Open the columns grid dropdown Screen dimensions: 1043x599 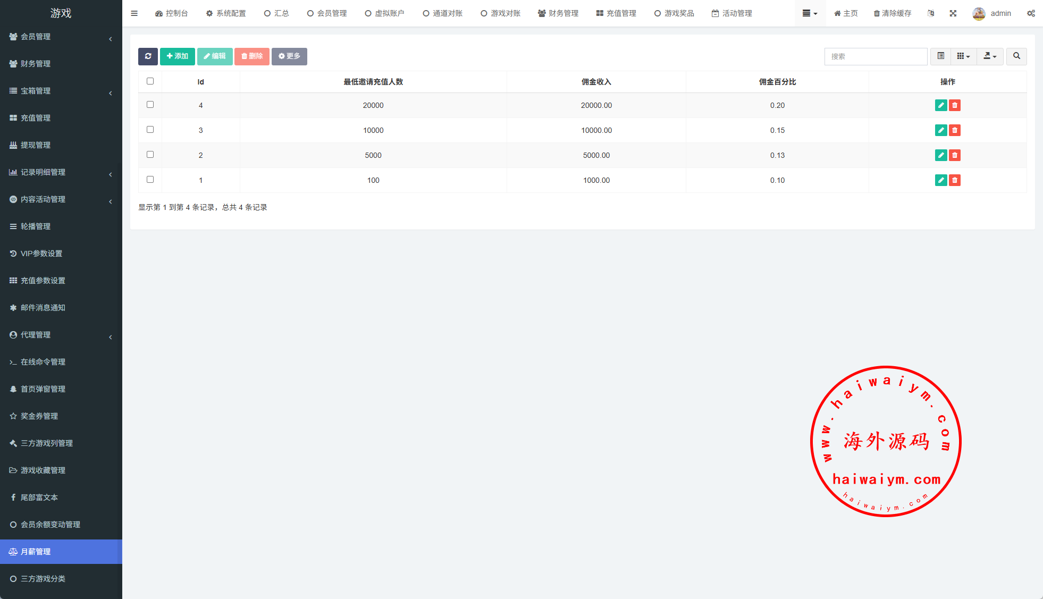tap(963, 56)
